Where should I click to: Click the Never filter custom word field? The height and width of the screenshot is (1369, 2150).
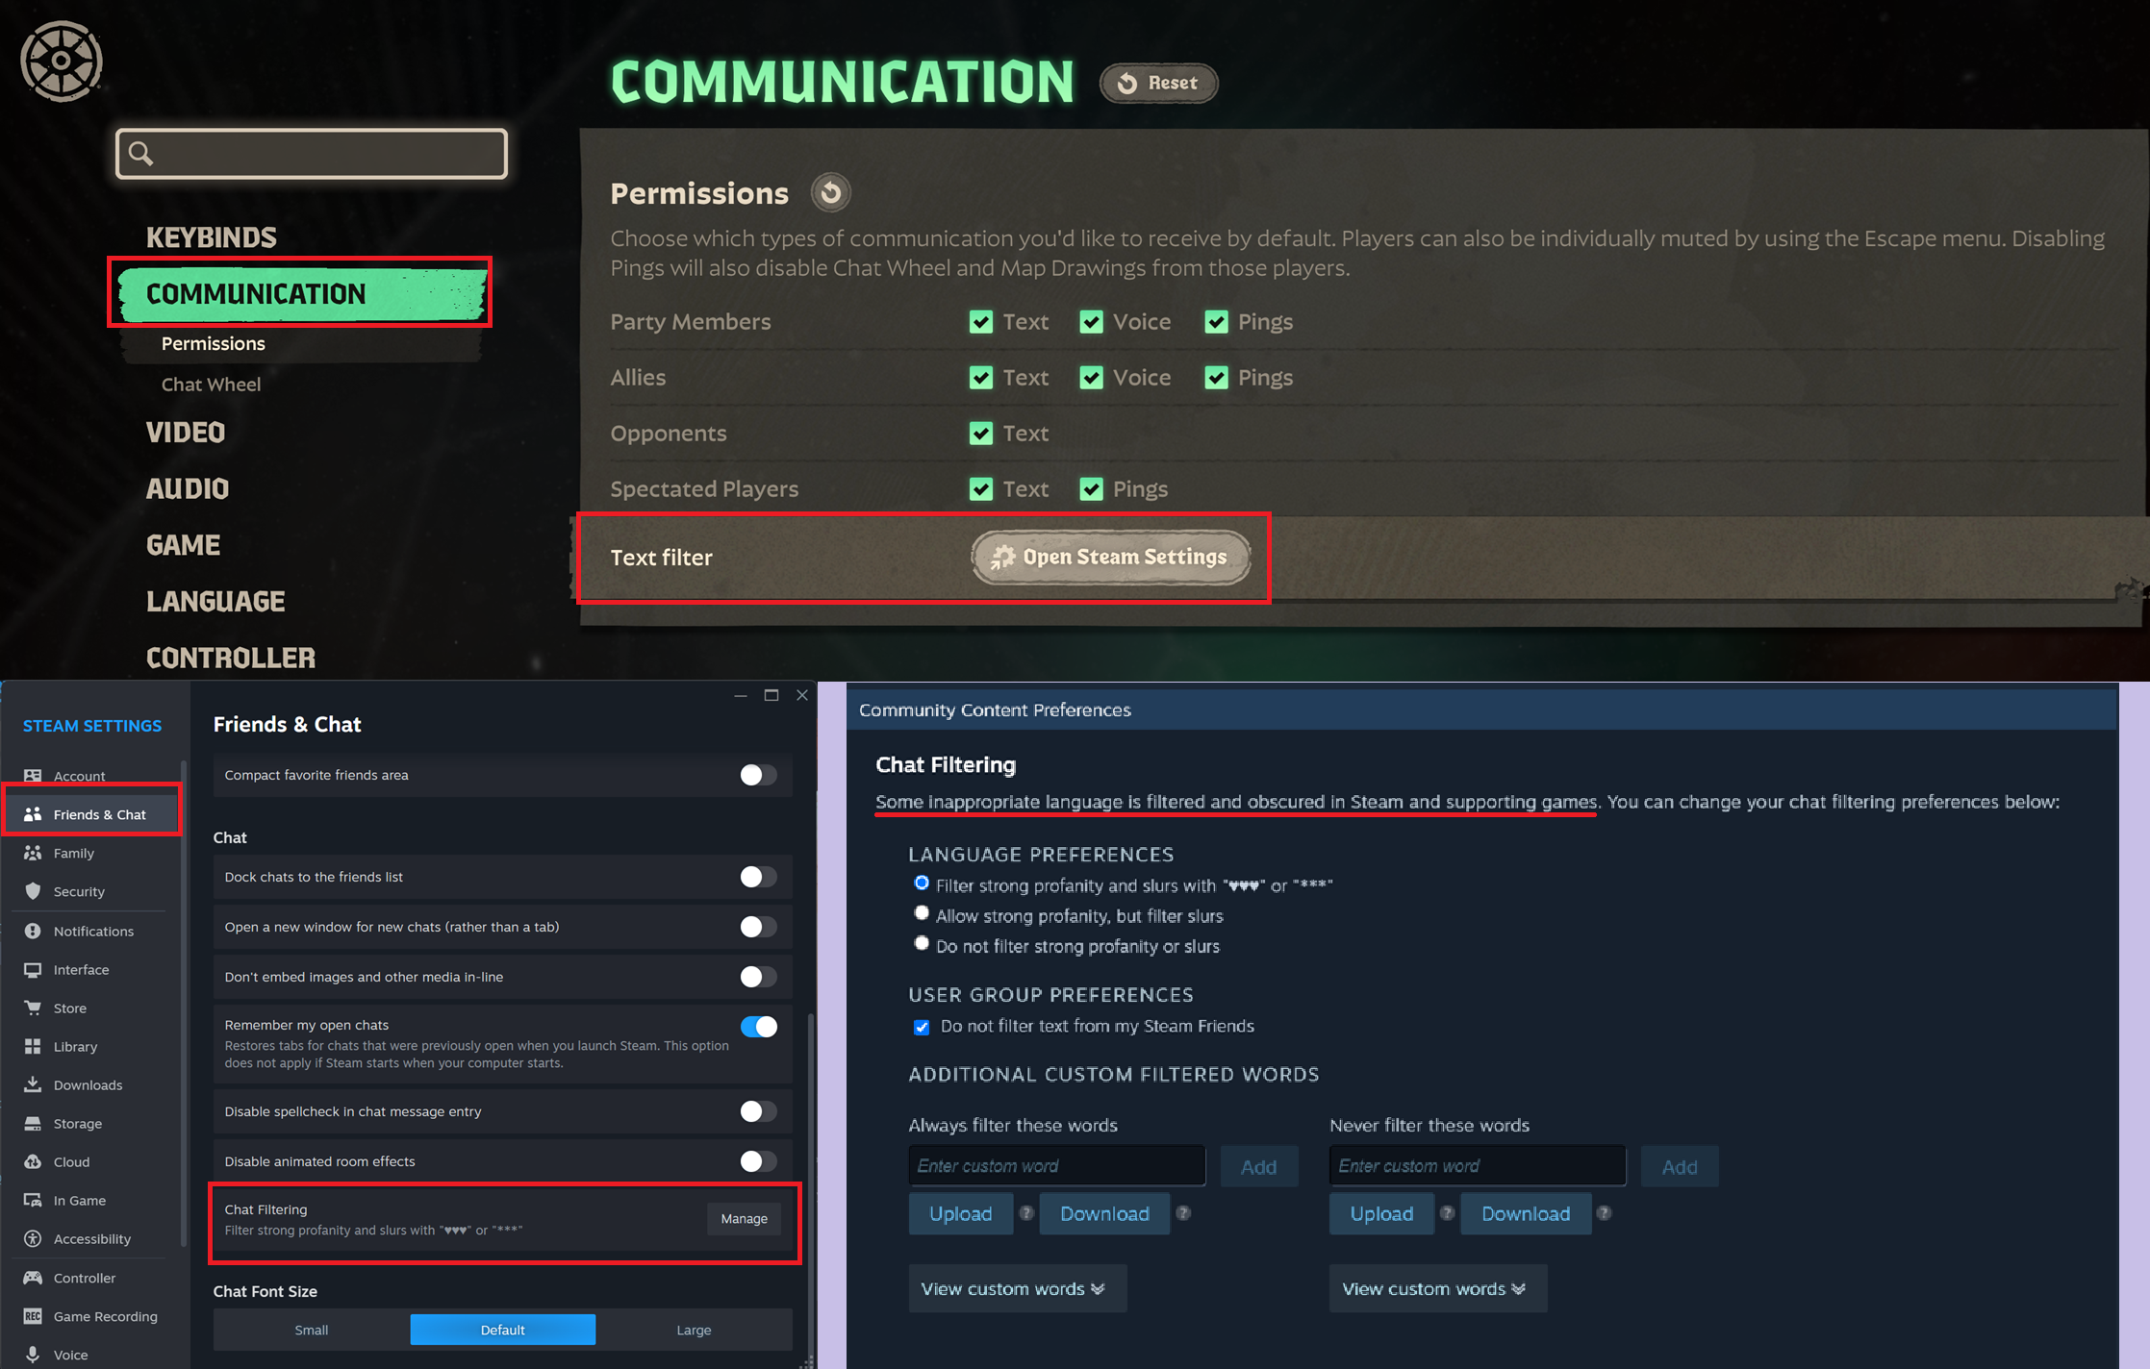pyautogui.click(x=1478, y=1166)
